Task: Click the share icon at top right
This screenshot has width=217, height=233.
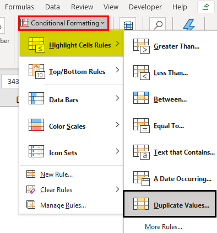Action: point(206,7)
